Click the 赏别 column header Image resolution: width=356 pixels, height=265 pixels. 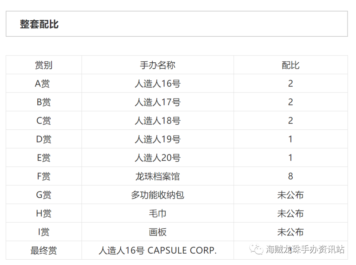click(43, 65)
